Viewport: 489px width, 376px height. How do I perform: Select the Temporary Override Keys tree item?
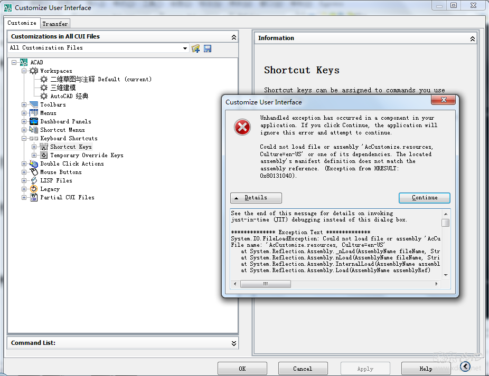click(87, 155)
